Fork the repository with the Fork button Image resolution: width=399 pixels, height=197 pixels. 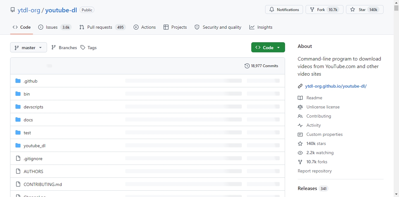[325, 9]
